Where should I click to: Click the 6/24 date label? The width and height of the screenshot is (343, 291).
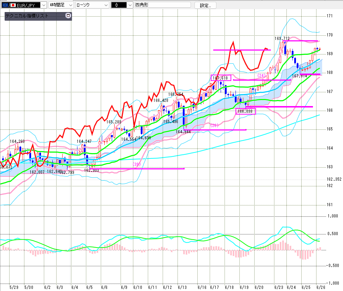pos(291,287)
